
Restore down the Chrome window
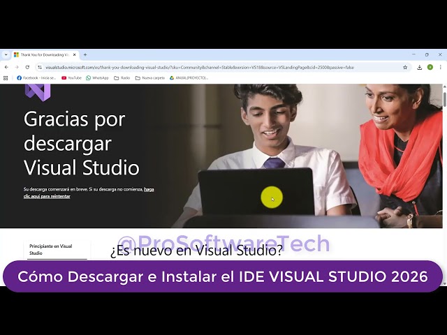(427, 54)
